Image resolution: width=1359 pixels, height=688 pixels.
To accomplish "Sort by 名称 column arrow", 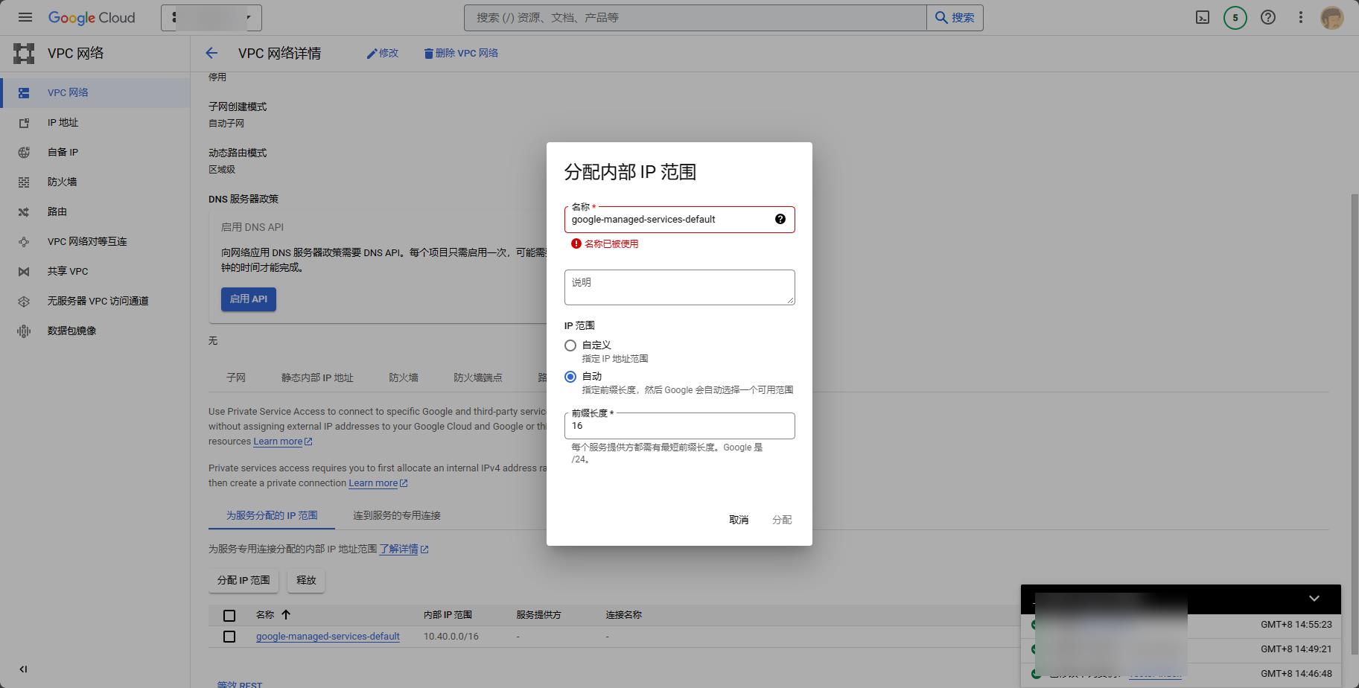I will tap(286, 614).
